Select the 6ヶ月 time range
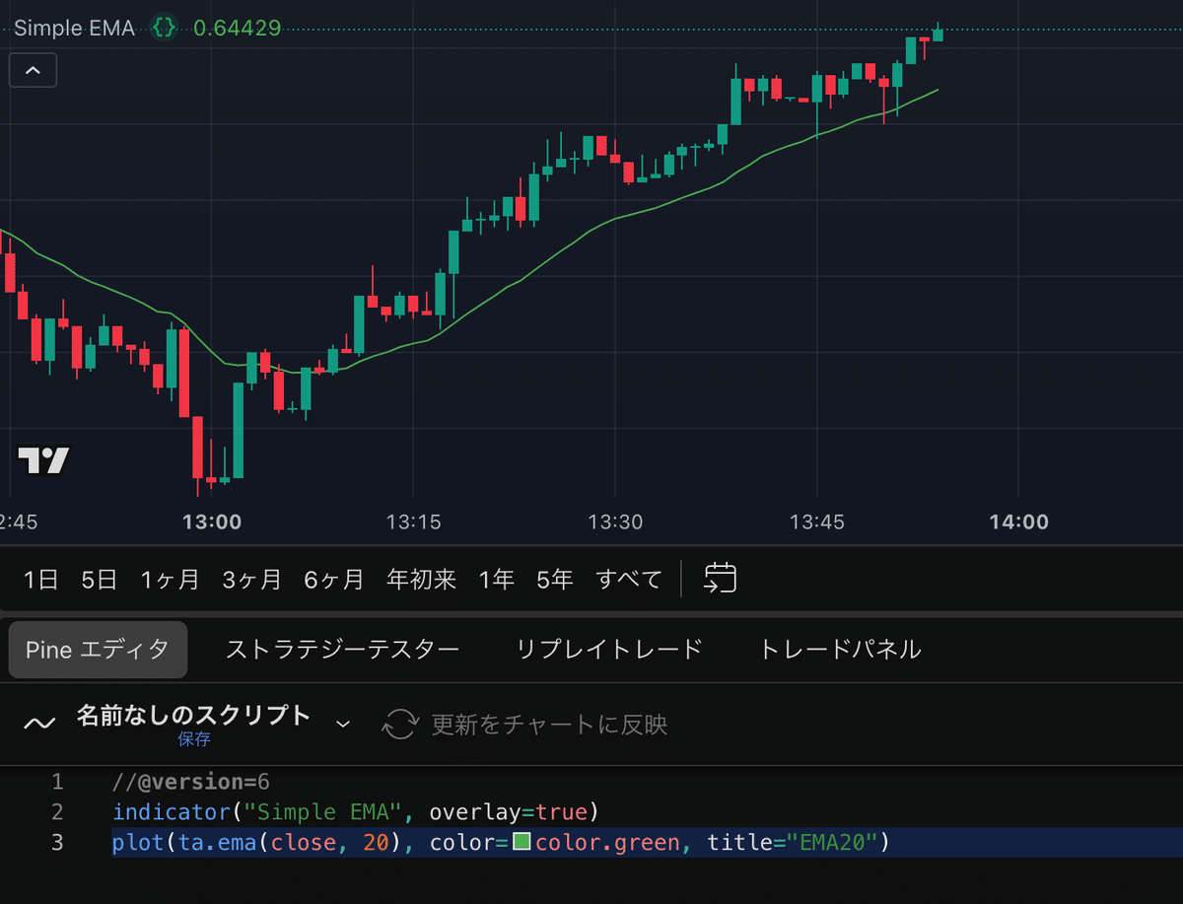1183x904 pixels. pyautogui.click(x=333, y=579)
